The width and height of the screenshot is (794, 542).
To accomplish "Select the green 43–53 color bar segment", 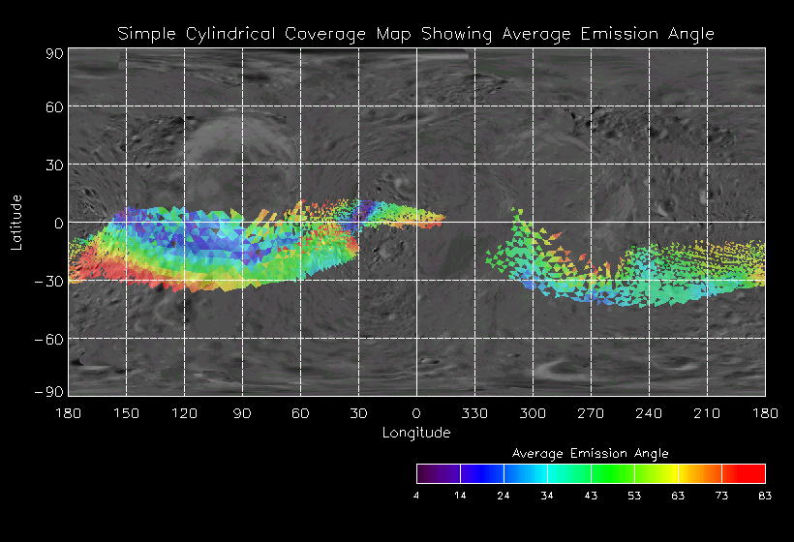I will pos(613,473).
